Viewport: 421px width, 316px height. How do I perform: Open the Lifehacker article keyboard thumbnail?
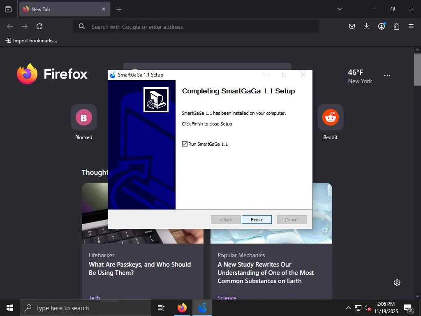[x=142, y=236]
